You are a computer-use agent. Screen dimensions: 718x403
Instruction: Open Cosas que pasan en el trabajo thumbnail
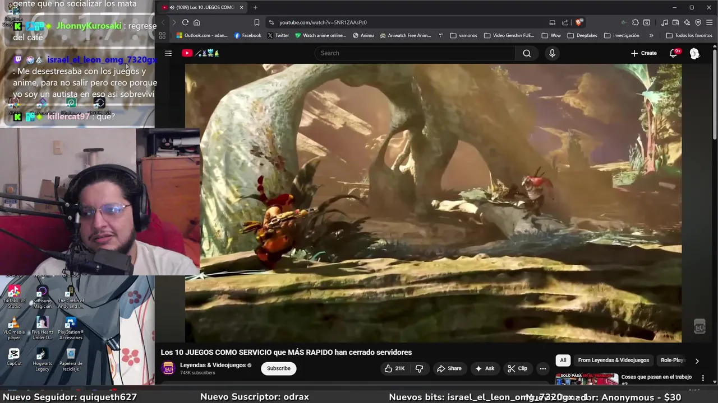point(587,379)
